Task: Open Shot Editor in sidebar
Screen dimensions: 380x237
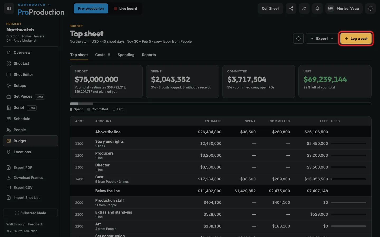Action: 31,75
